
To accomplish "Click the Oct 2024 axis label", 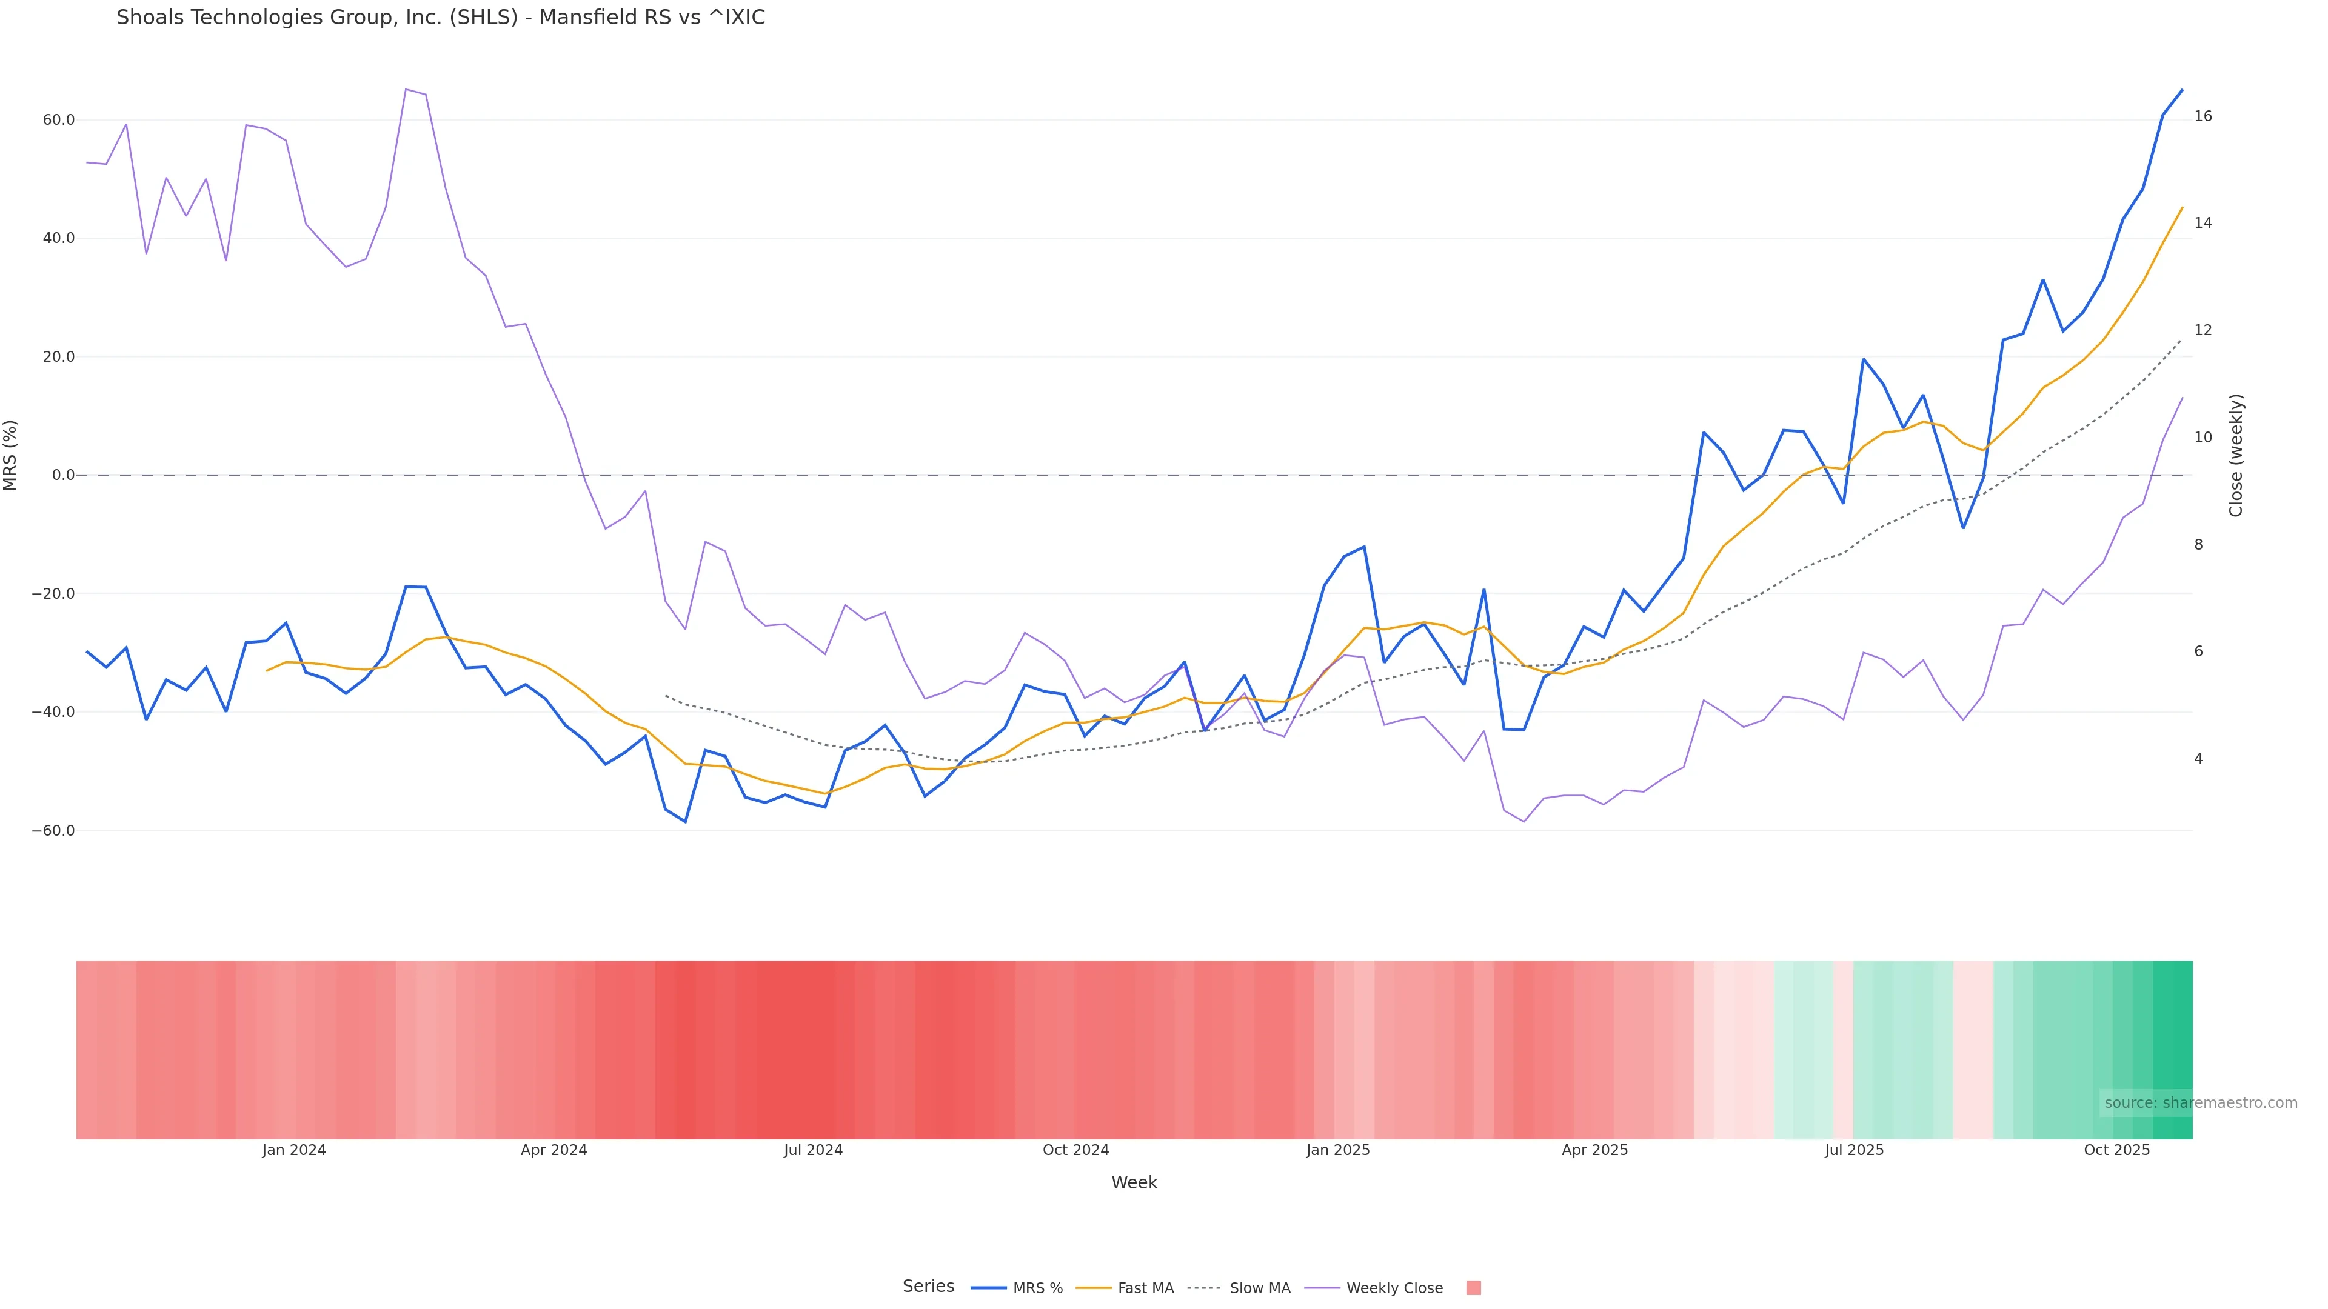I will [x=1075, y=1150].
